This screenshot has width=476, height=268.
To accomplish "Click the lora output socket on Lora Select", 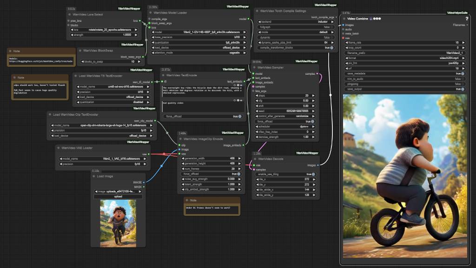I will click(140, 21).
